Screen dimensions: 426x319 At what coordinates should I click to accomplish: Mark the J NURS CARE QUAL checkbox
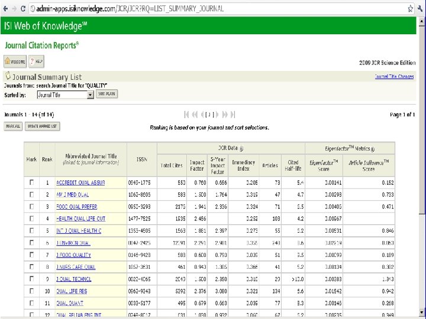[x=31, y=266]
